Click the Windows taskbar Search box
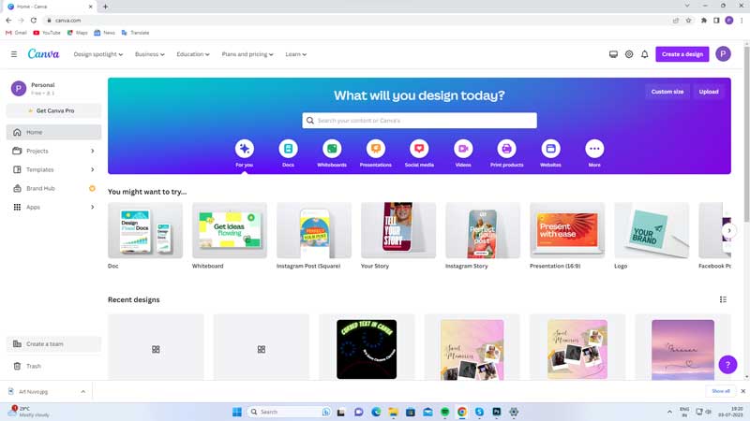 (290, 412)
